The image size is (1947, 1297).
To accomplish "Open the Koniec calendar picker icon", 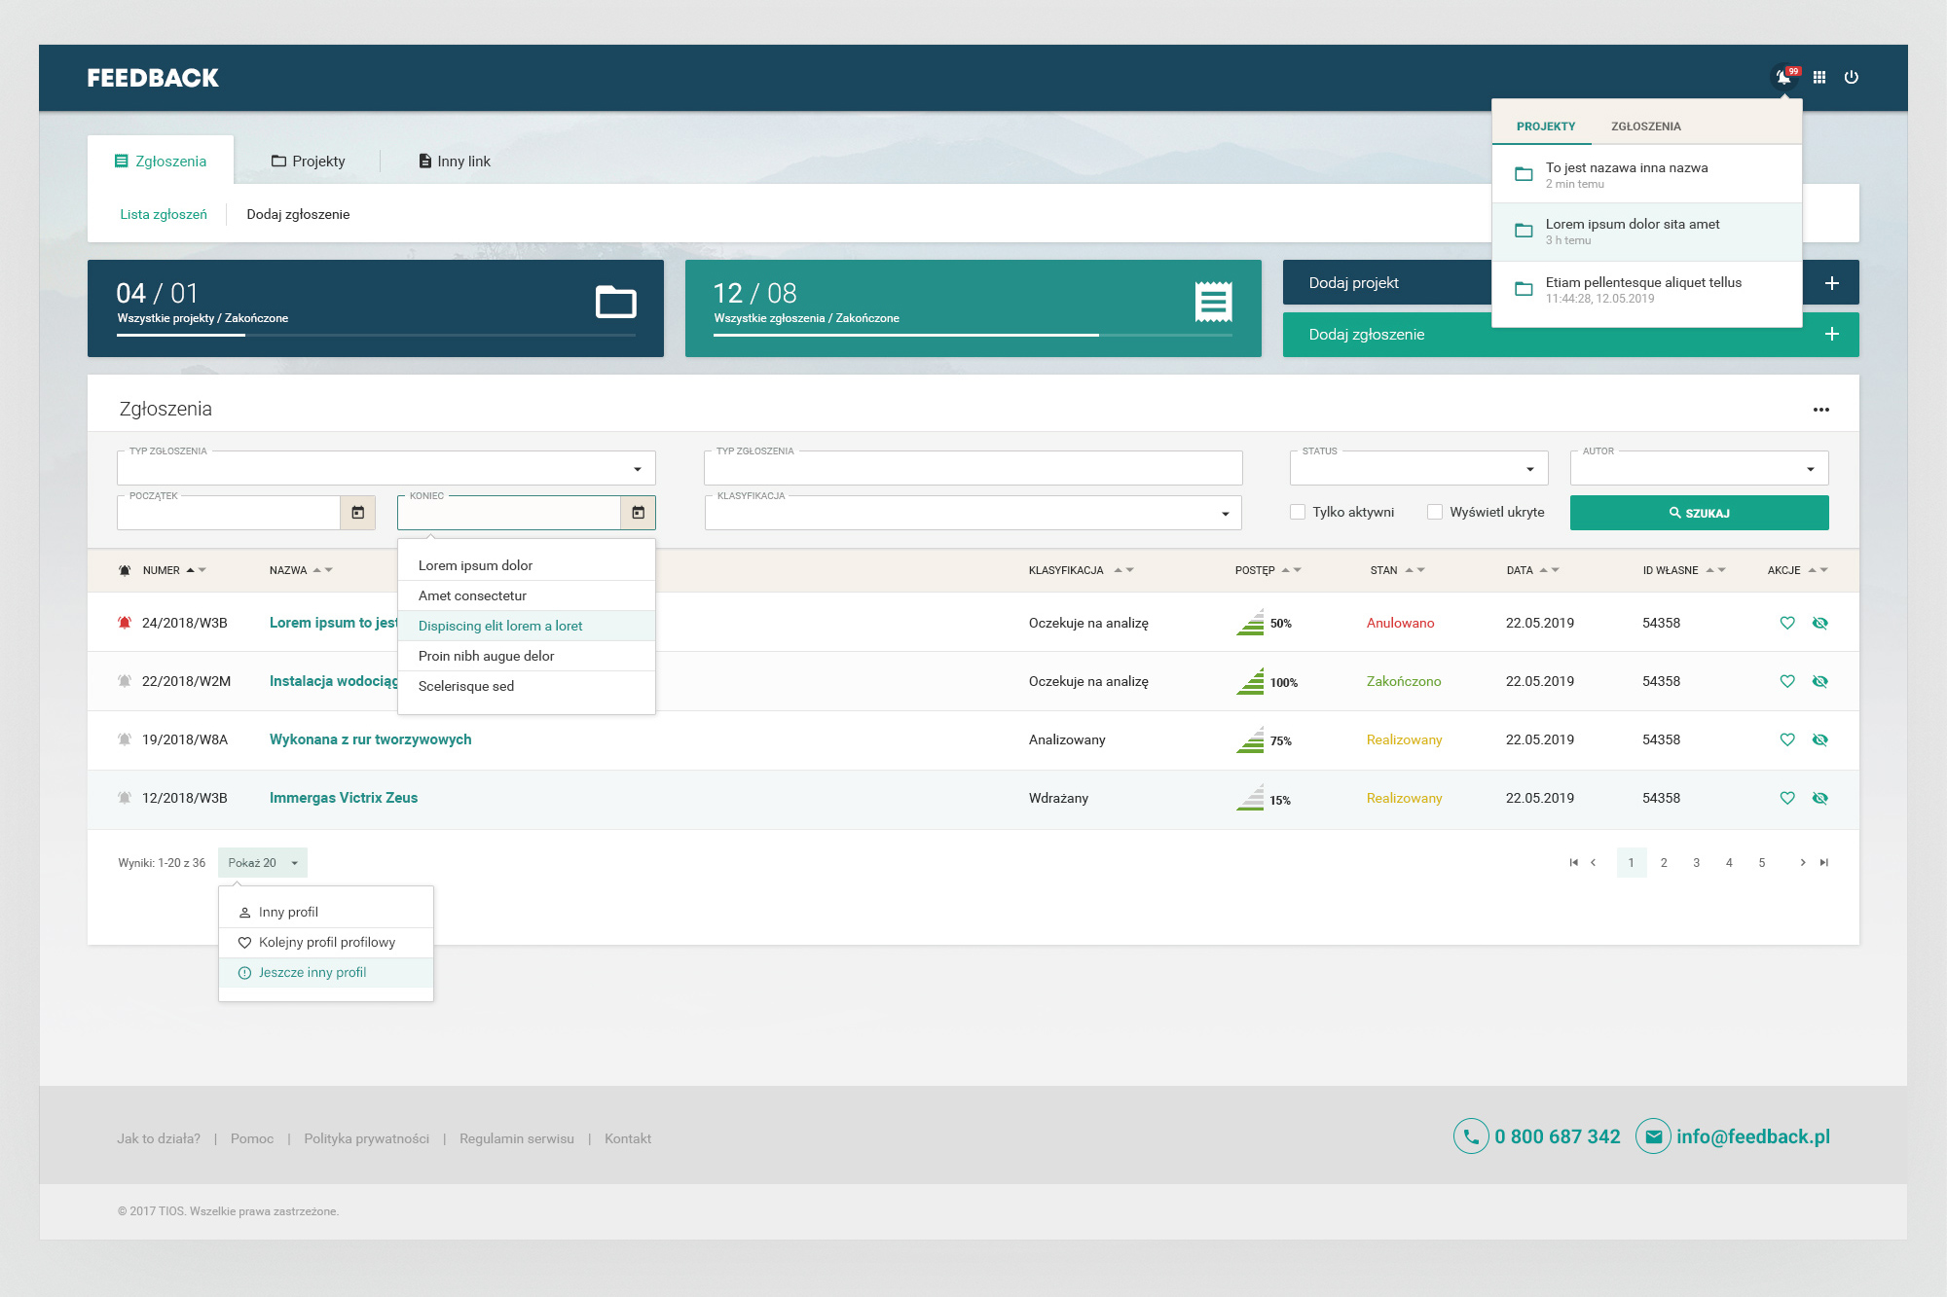I will point(638,513).
